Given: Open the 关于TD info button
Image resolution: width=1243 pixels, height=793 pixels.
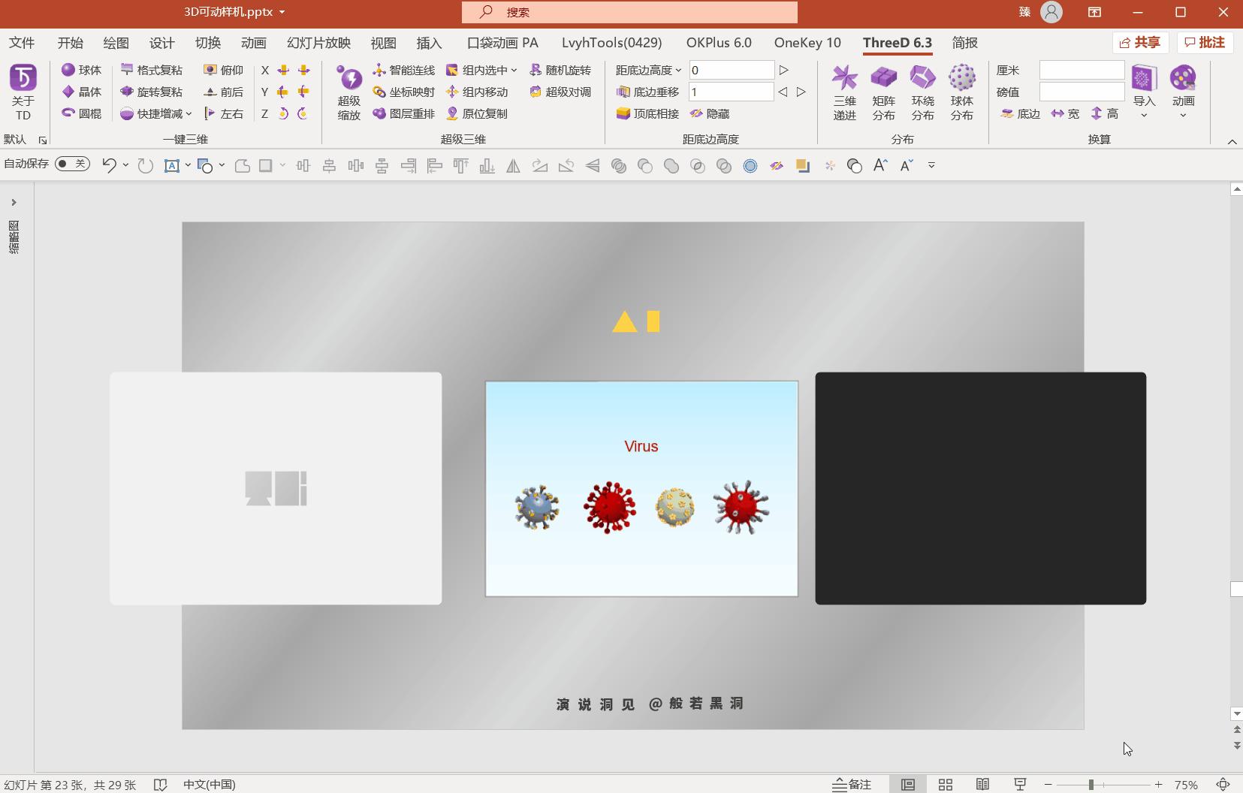Looking at the screenshot, I should pyautogui.click(x=23, y=92).
